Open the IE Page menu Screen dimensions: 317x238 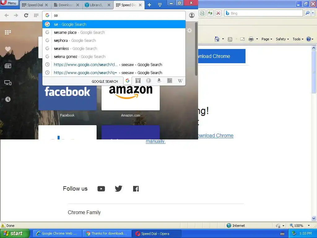(267, 39)
